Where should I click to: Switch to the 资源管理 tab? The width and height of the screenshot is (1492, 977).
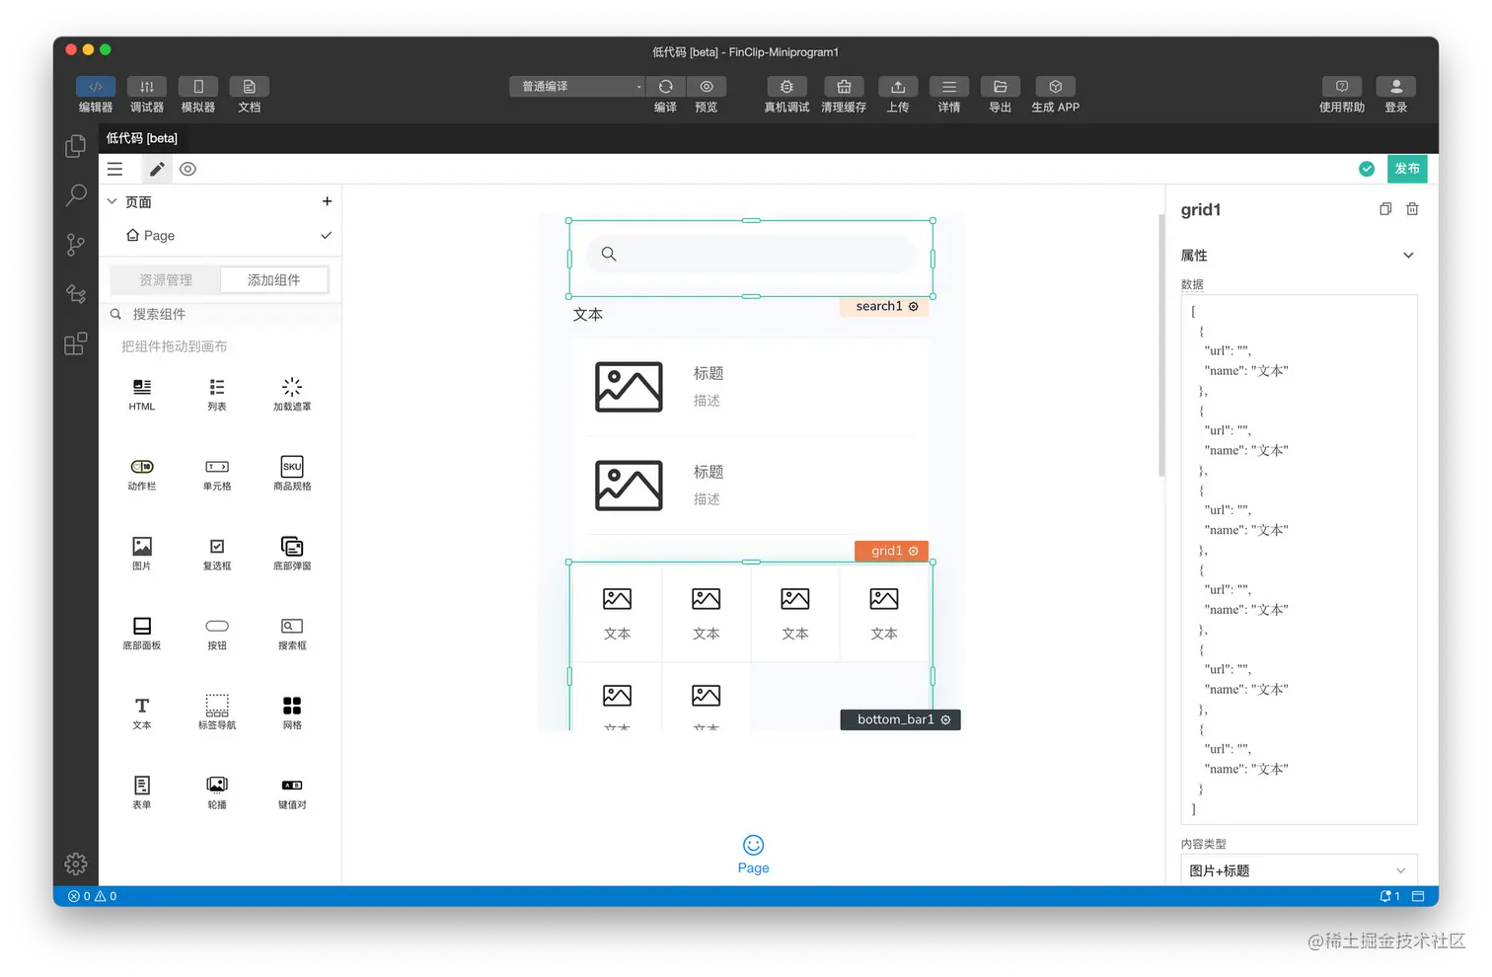(166, 280)
